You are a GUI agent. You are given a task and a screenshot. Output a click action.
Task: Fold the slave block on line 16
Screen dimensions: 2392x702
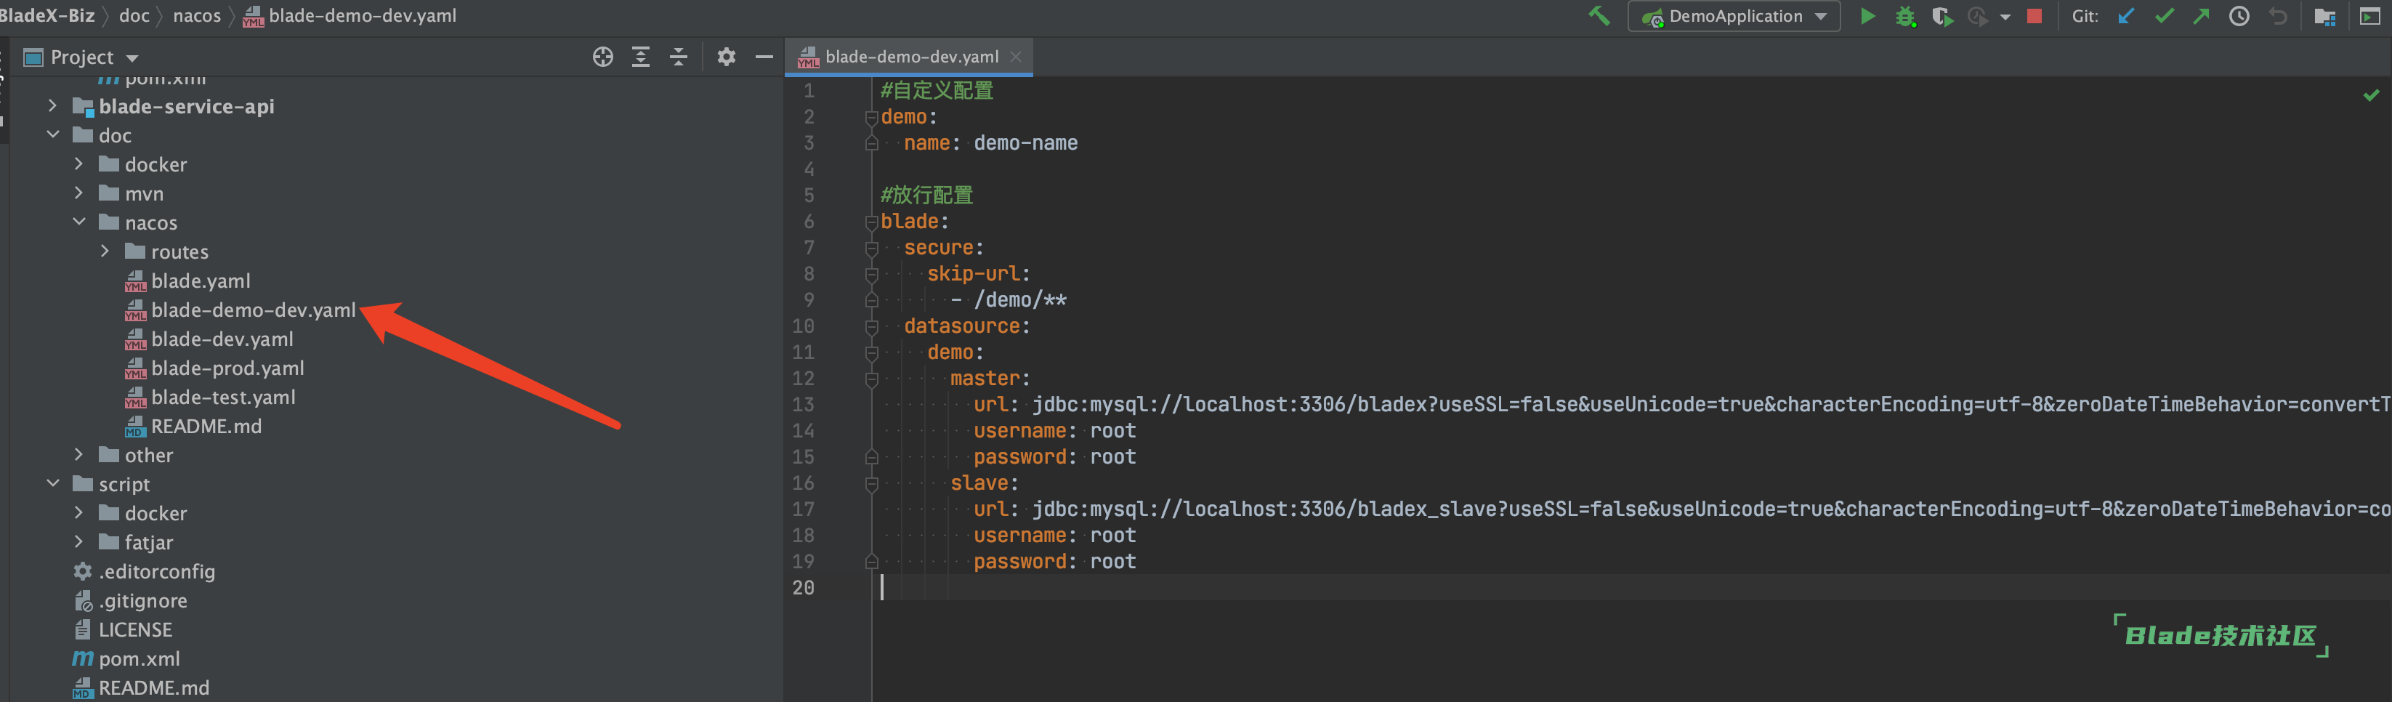tap(871, 484)
